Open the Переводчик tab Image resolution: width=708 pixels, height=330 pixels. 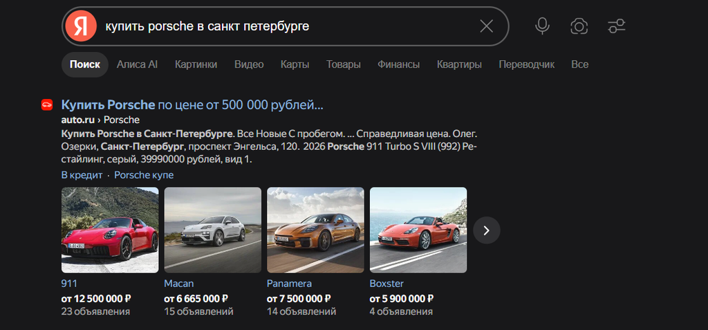coord(526,64)
